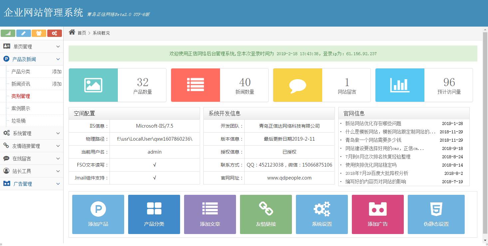
Task: Click the 企业网站管理系统 header title
Action: [43, 13]
